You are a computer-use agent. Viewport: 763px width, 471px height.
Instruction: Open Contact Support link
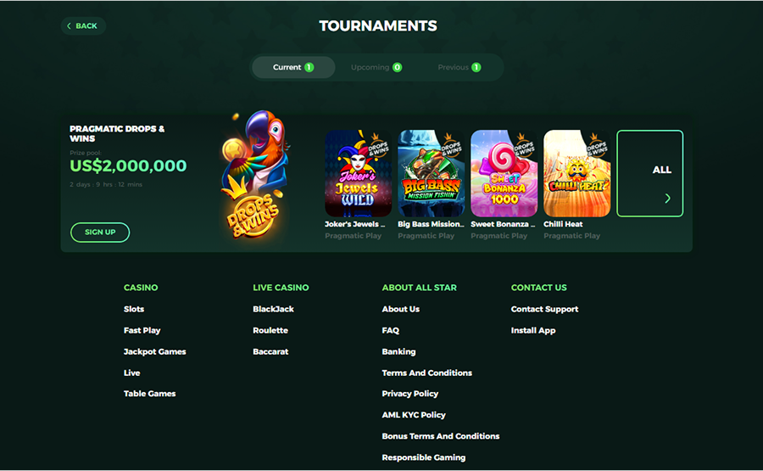[544, 309]
